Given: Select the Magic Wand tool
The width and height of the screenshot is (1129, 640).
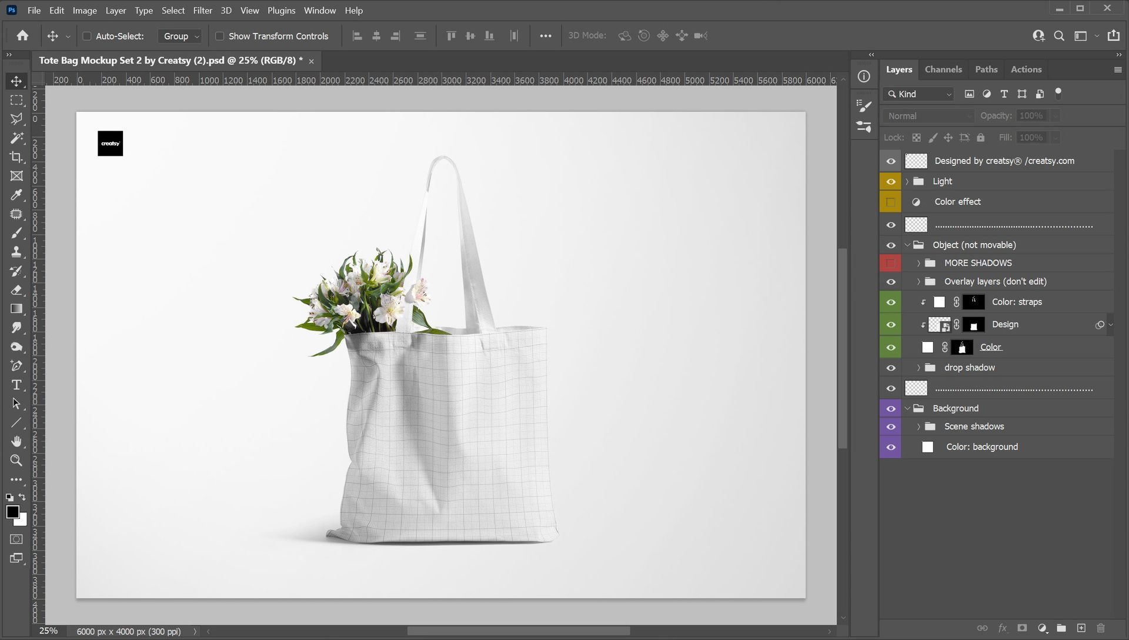Looking at the screenshot, I should (16, 138).
